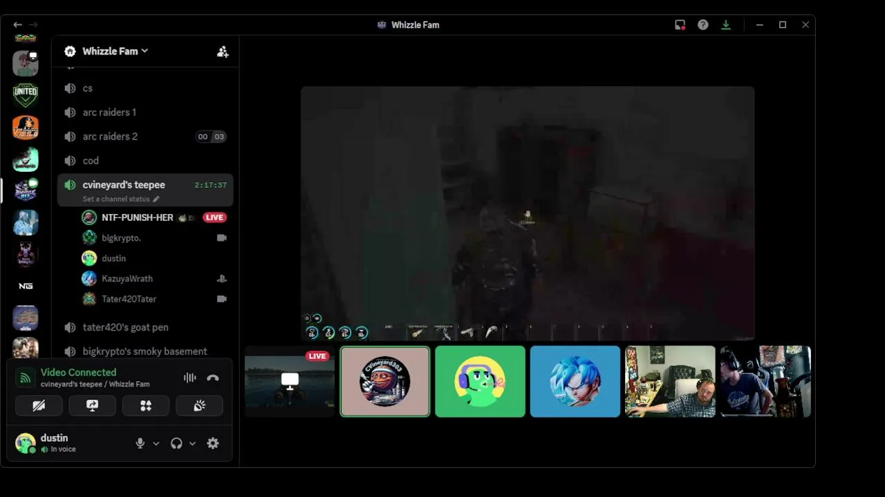Viewport: 885px width, 497px height.
Task: Open the activities launcher button
Action: 146,406
